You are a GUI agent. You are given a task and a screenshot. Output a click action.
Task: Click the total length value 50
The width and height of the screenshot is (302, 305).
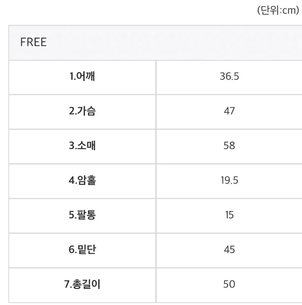click(229, 284)
